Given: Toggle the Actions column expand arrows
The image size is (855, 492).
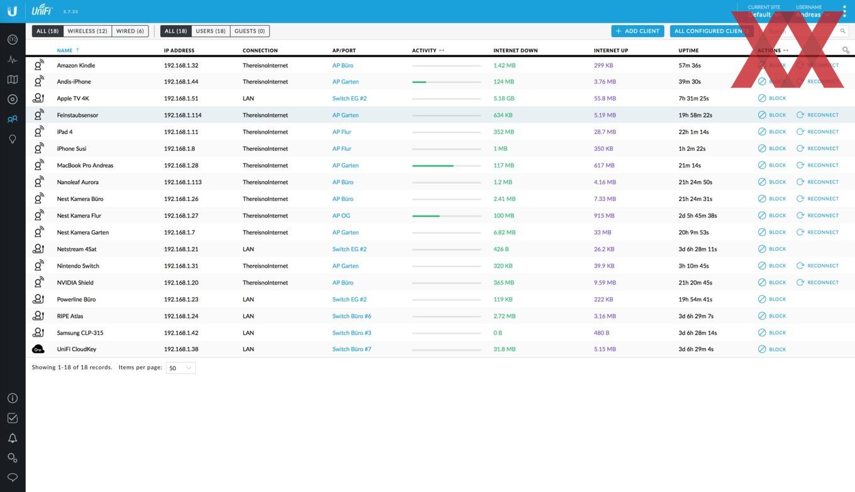Looking at the screenshot, I should 786,50.
